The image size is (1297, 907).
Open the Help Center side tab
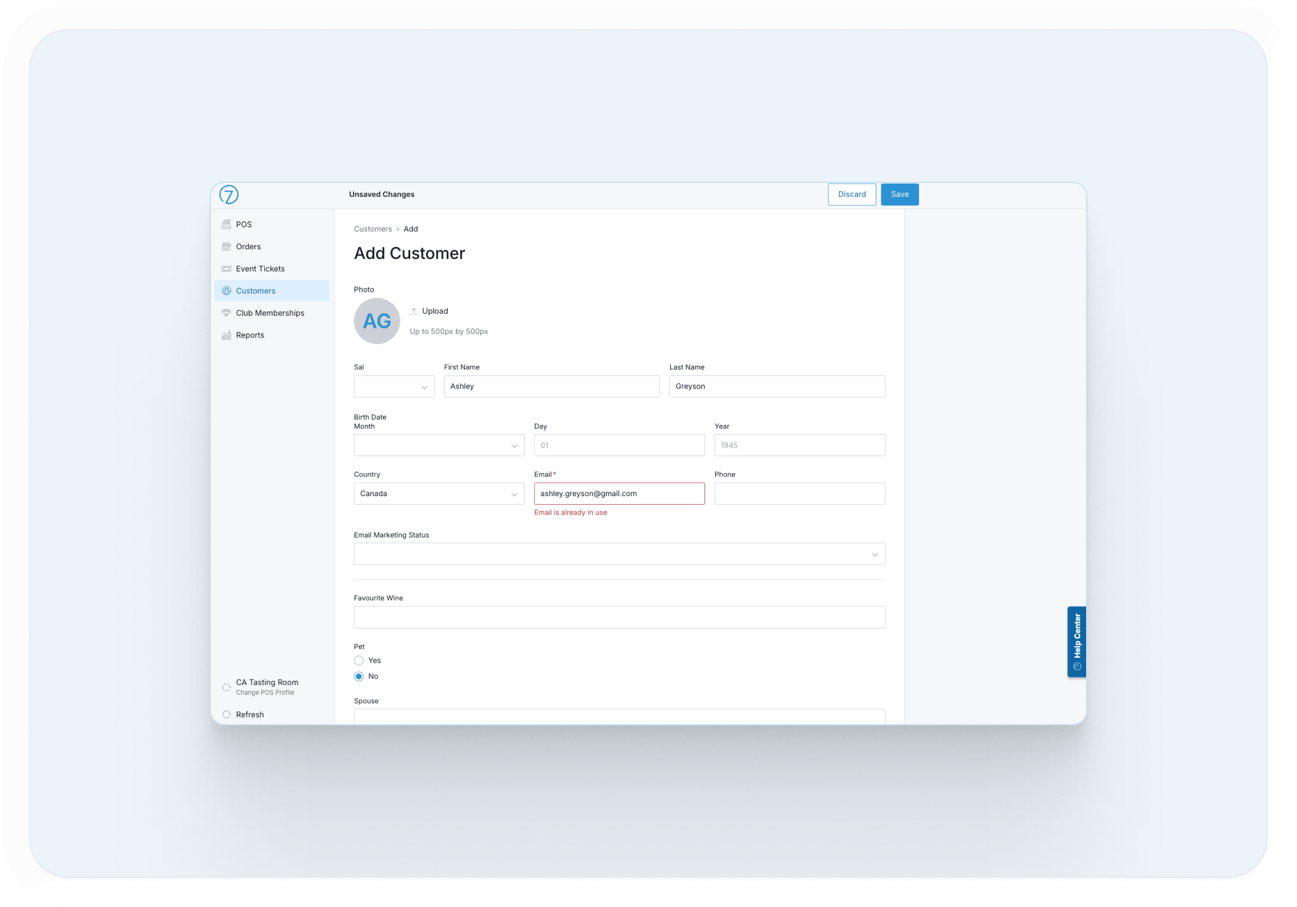click(1076, 641)
